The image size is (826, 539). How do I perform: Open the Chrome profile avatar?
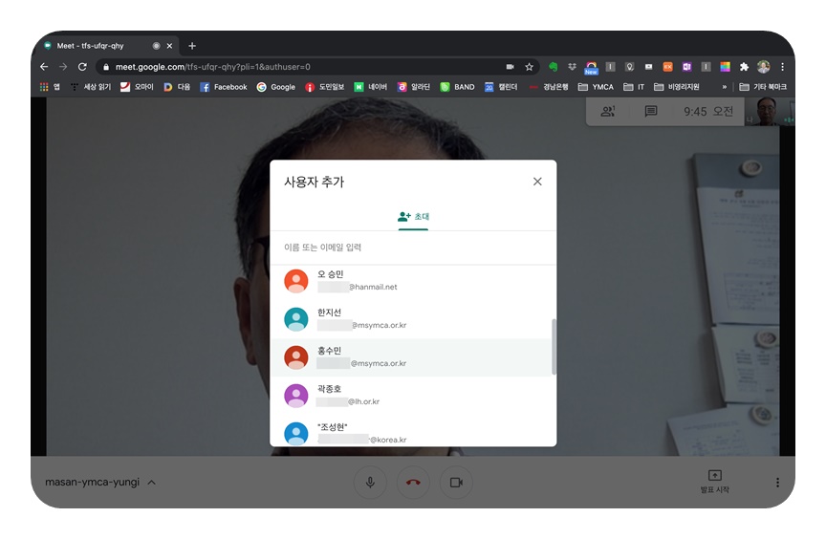click(763, 67)
